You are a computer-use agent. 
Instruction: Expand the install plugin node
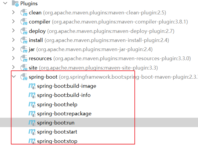pos(13,40)
